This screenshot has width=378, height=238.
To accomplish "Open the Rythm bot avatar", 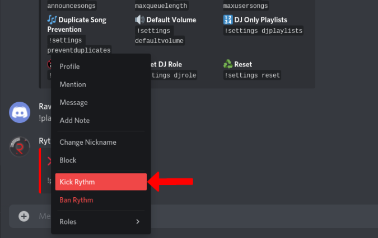I will click(20, 146).
